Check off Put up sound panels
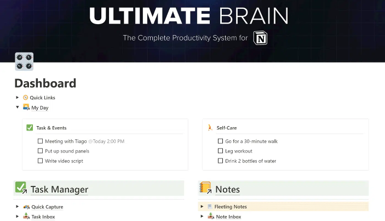The height and width of the screenshot is (221, 385). pyautogui.click(x=41, y=151)
